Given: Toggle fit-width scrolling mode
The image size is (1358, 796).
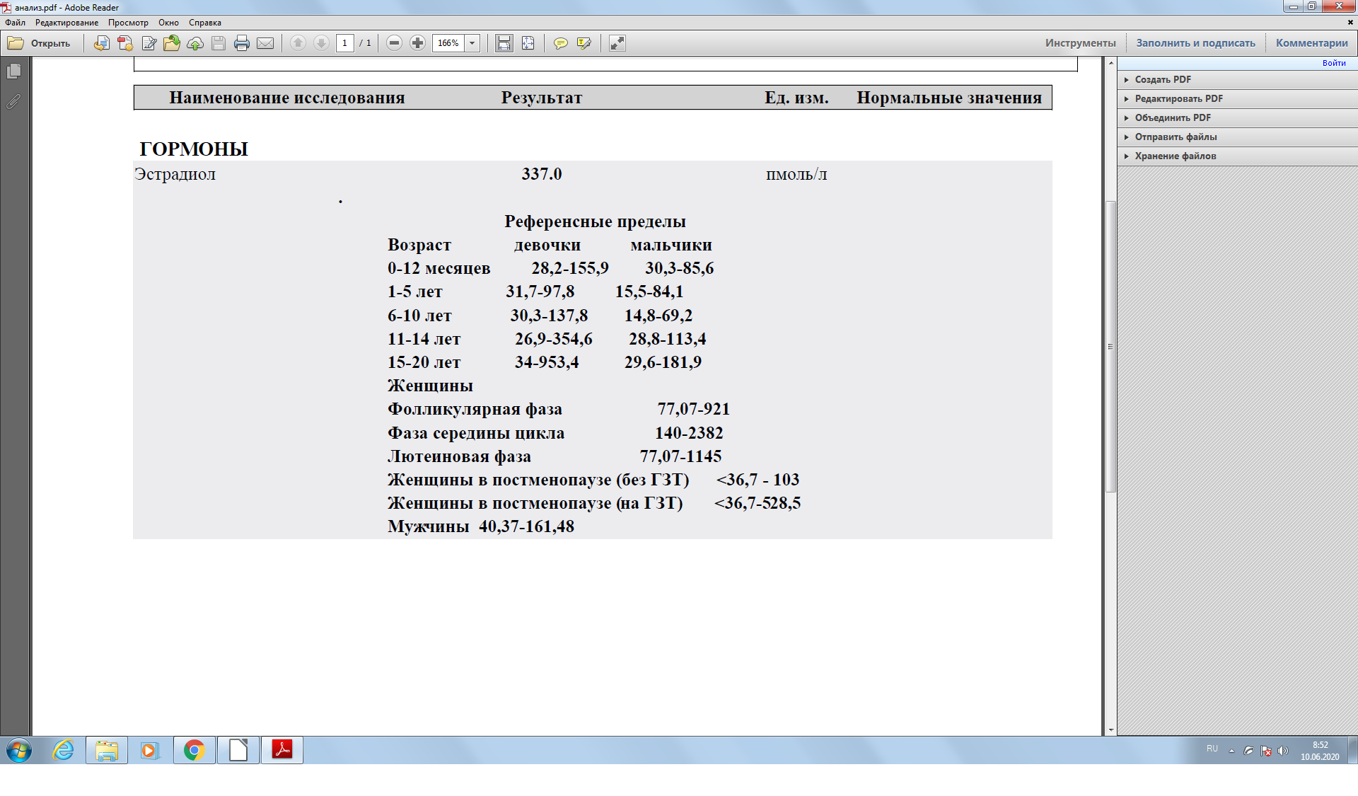Looking at the screenshot, I should tap(504, 43).
